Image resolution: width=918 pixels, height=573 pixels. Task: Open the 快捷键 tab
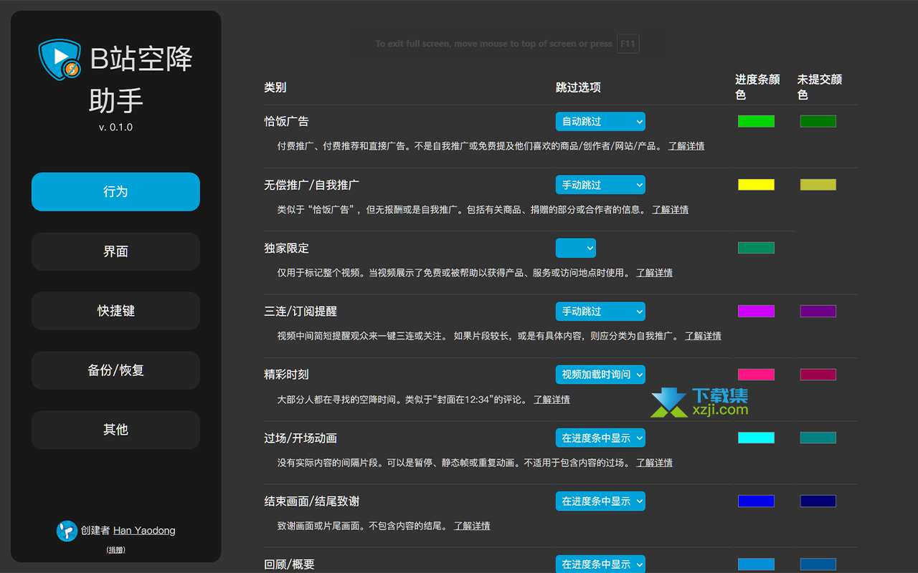115,311
